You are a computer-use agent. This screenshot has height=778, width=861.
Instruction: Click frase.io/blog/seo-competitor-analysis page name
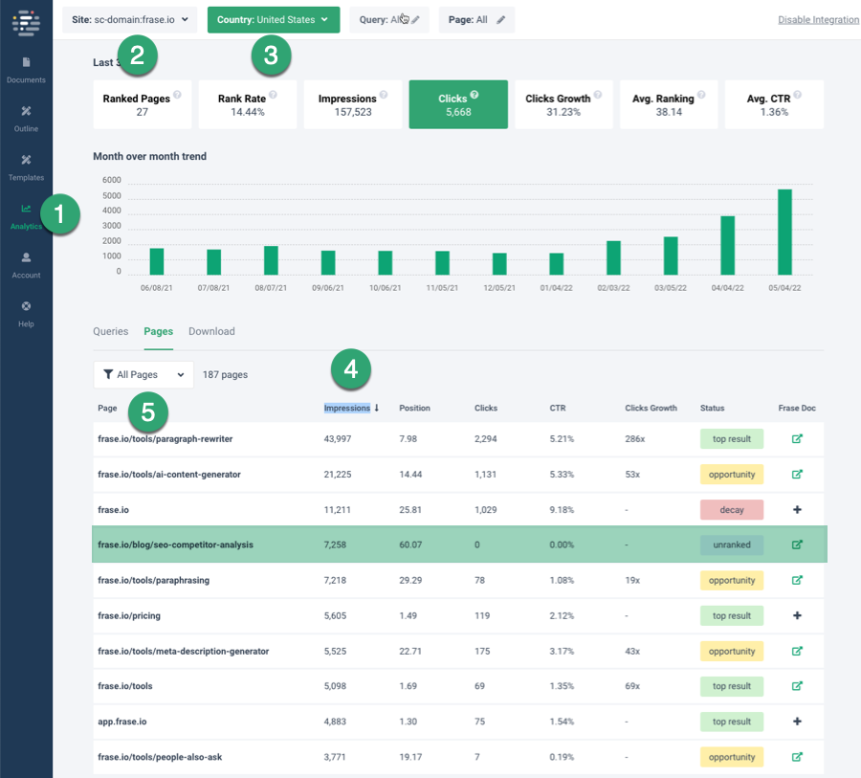pos(176,545)
